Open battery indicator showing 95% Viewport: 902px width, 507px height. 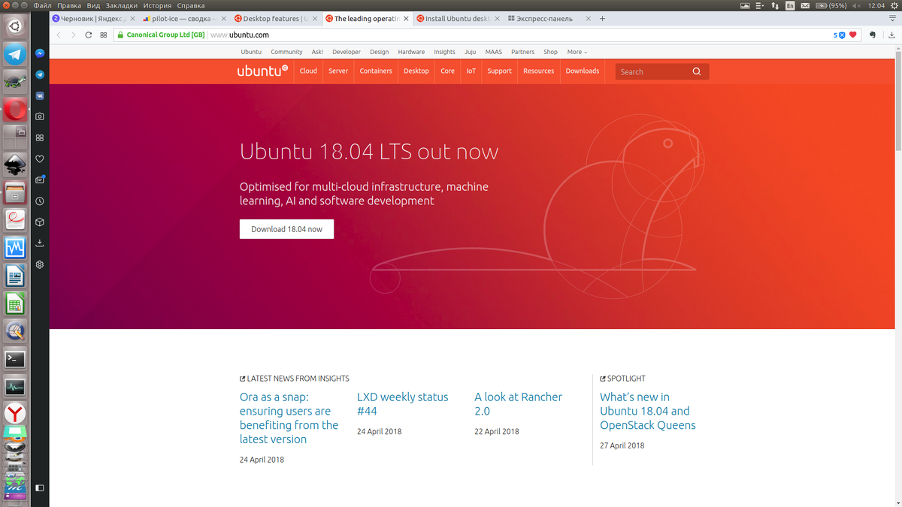pos(832,5)
